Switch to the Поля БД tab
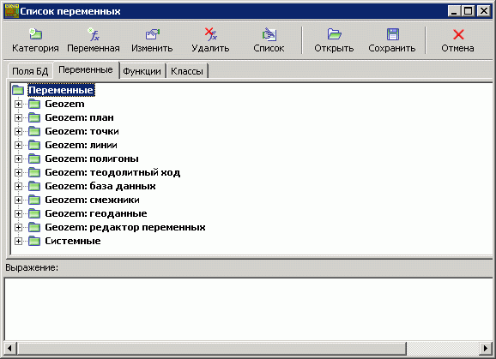Viewport: 496px width, 359px height. coord(30,71)
